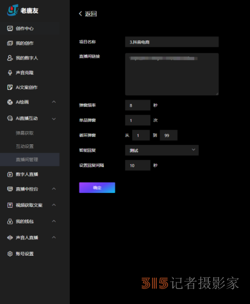Click the 项目名称 input field
This screenshot has height=304, width=250.
point(172,42)
